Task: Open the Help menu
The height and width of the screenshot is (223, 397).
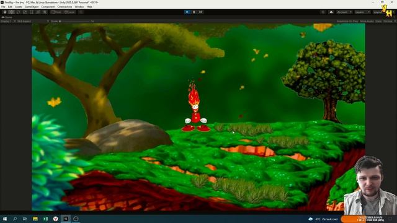Action: (x=89, y=7)
